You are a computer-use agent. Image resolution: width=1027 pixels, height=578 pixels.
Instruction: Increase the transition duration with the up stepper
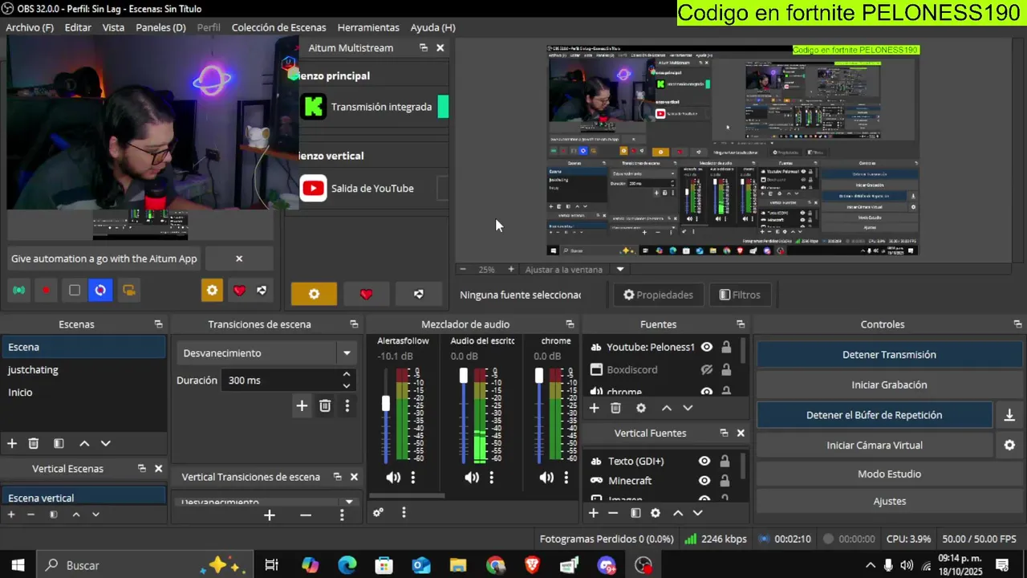click(347, 375)
